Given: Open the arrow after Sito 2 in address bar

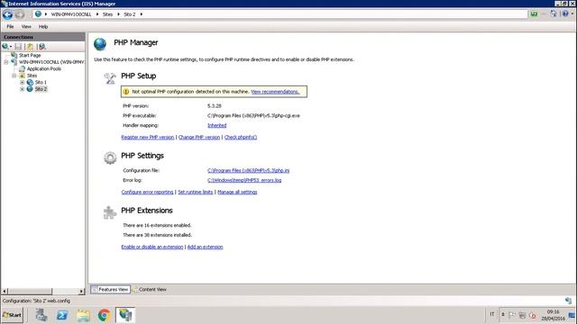Looking at the screenshot, I should pyautogui.click(x=142, y=14).
